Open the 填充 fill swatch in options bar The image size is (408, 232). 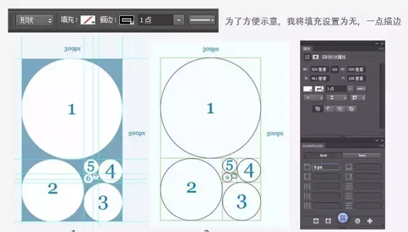(x=88, y=20)
